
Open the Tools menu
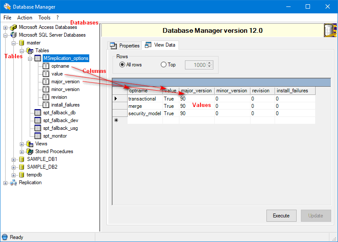click(44, 18)
